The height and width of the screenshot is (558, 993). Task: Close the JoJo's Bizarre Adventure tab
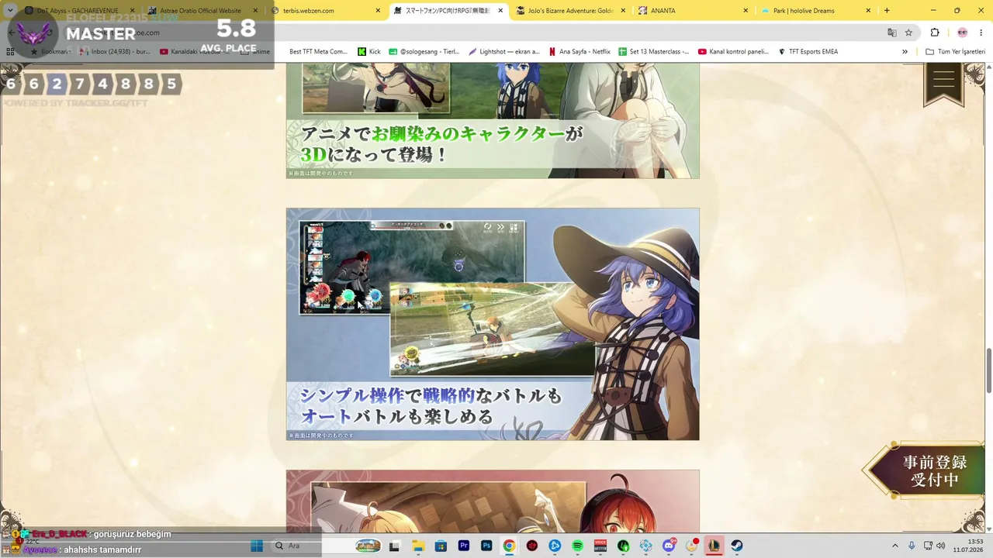623,11
